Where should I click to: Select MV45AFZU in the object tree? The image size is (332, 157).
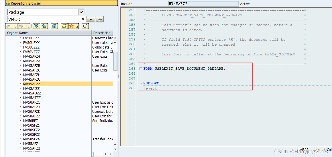tap(32, 79)
